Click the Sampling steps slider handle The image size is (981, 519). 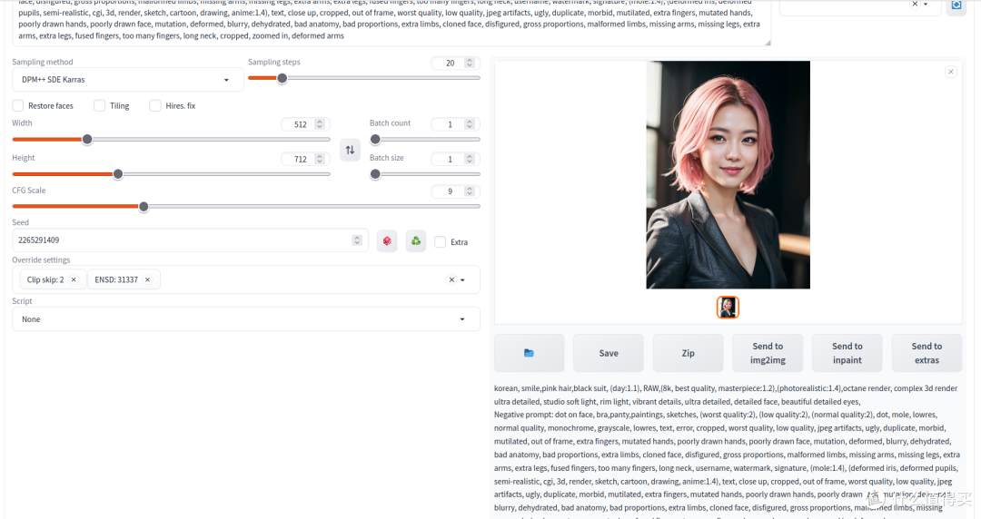coord(282,78)
